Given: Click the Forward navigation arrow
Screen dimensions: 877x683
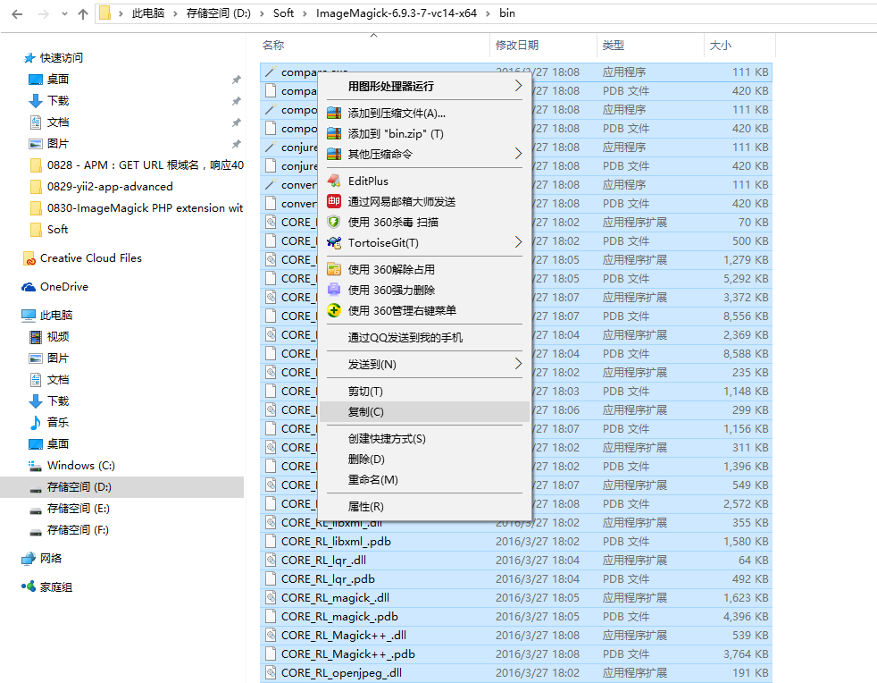Looking at the screenshot, I should (43, 14).
